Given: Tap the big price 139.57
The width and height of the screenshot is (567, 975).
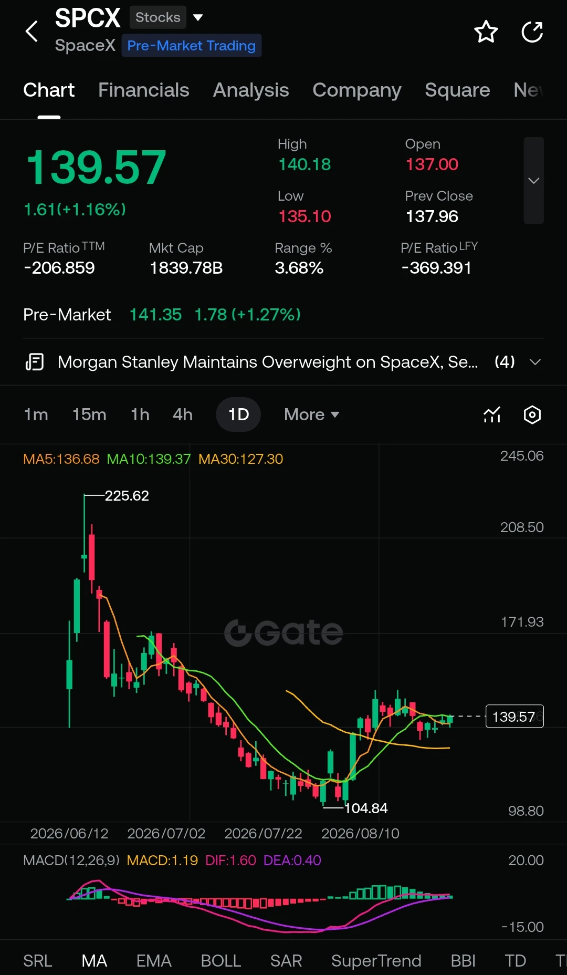Looking at the screenshot, I should tap(97, 168).
